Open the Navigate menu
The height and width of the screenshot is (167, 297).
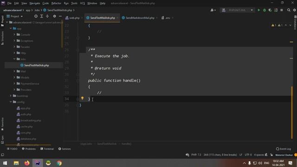[x=35, y=3]
